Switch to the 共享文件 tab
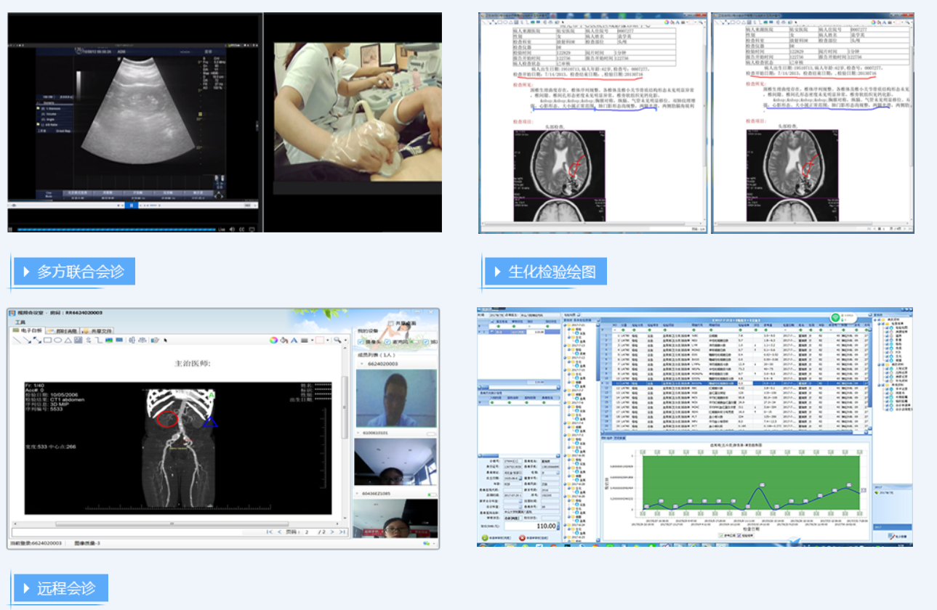The width and height of the screenshot is (937, 610). 97,330
